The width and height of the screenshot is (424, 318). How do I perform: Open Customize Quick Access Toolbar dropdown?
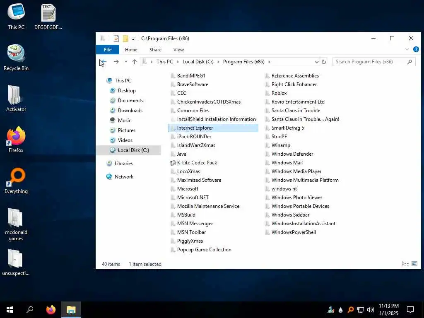coord(133,39)
